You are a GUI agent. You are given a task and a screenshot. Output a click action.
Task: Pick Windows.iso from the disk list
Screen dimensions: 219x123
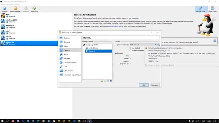(x=153, y=58)
